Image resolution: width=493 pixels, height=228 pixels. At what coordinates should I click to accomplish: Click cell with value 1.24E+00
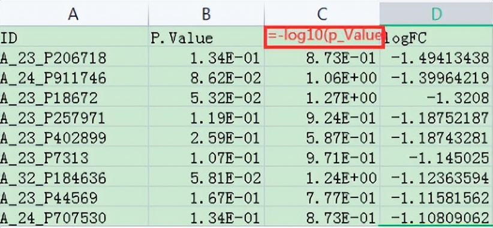[322, 177]
